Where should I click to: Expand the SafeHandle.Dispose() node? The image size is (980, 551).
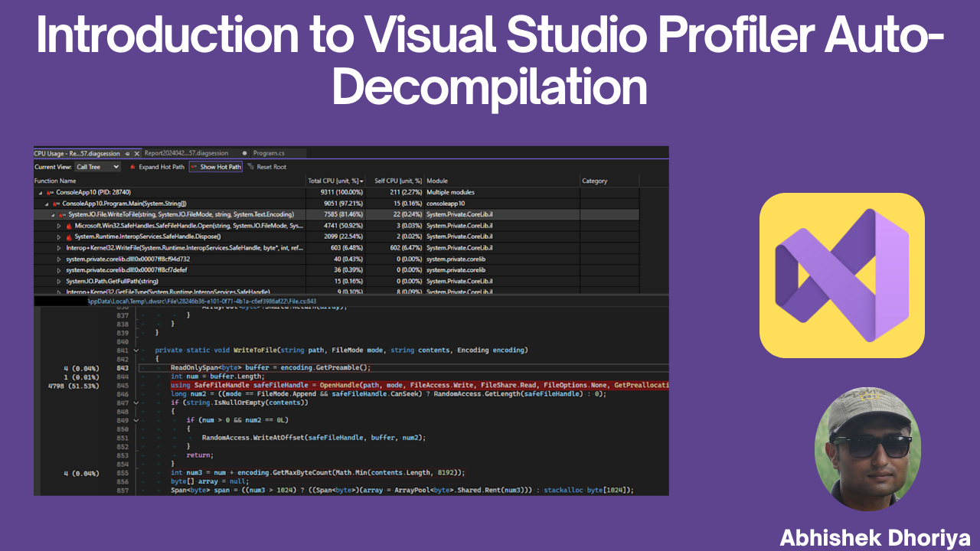[x=59, y=237]
